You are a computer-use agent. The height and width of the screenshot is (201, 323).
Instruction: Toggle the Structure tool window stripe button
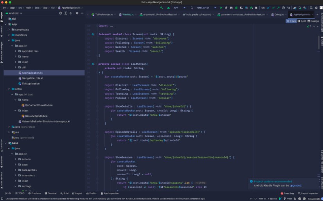point(2,145)
